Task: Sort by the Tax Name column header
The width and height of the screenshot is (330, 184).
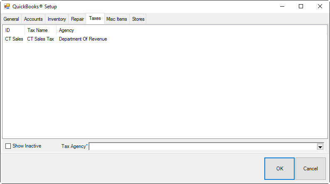Action: click(40, 30)
